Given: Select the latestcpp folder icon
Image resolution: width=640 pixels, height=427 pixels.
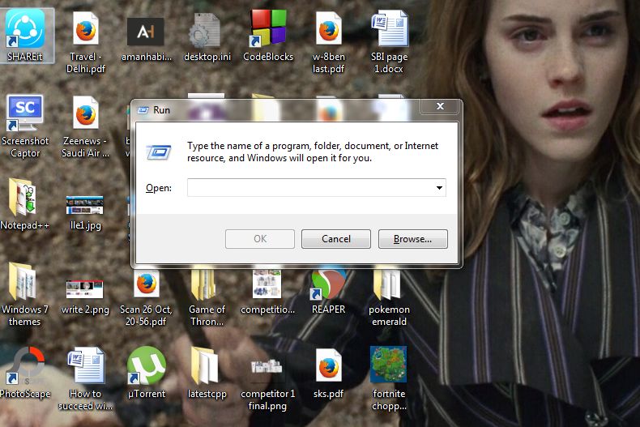Looking at the screenshot, I should 207,373.
